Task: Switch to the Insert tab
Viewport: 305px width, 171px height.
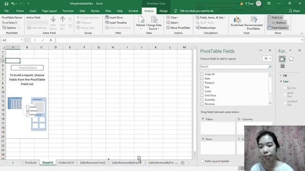Action: coord(33,11)
